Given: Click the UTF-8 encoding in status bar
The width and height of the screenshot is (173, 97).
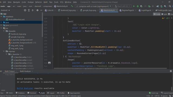Looking at the screenshot, I should [x=157, y=96].
